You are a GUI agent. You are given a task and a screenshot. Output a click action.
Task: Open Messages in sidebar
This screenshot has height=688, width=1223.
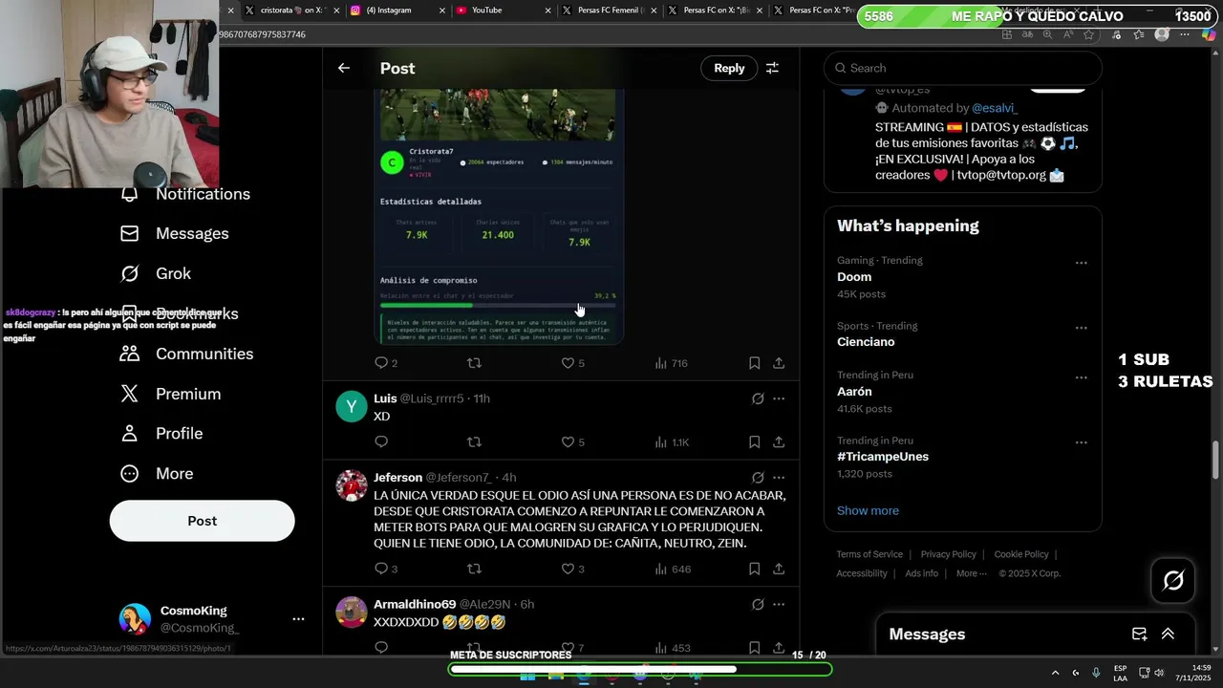pyautogui.click(x=174, y=233)
